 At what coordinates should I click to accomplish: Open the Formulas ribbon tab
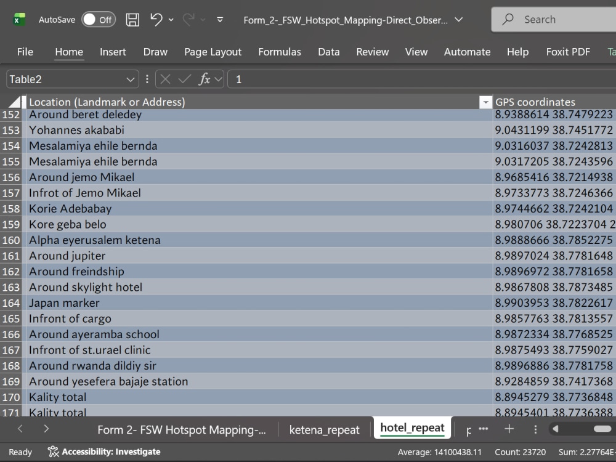click(x=280, y=52)
